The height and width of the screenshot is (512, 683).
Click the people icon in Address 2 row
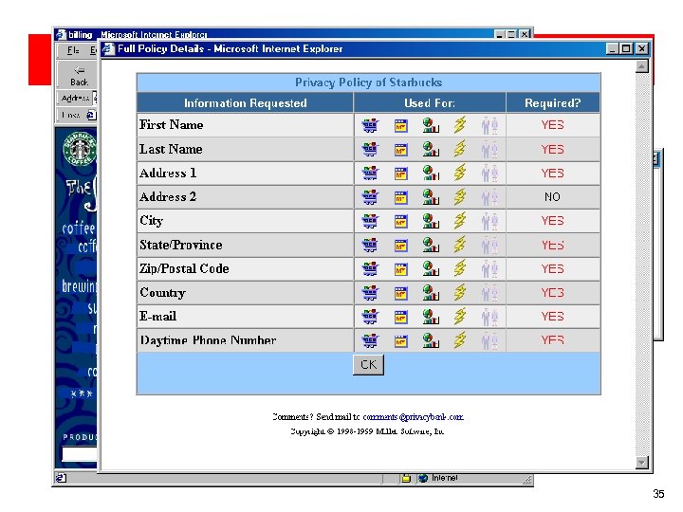[490, 197]
